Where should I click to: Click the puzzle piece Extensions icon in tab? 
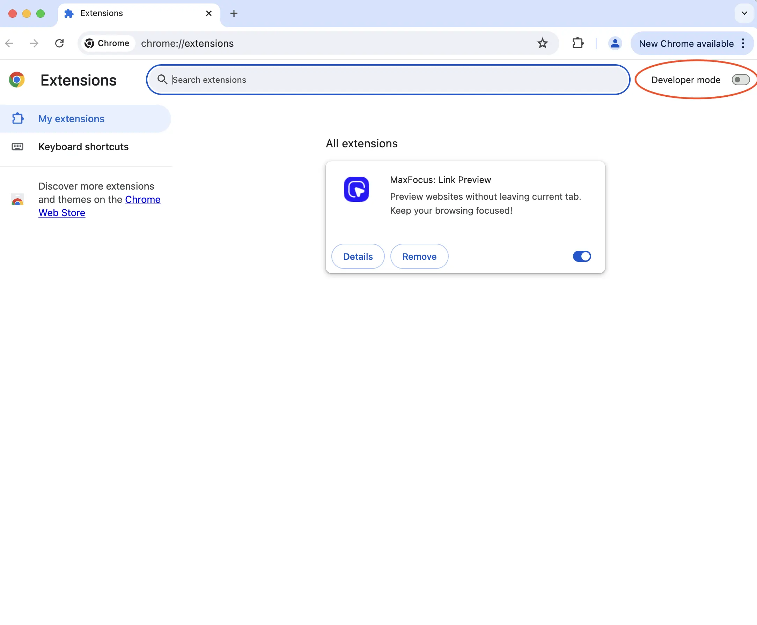point(69,13)
